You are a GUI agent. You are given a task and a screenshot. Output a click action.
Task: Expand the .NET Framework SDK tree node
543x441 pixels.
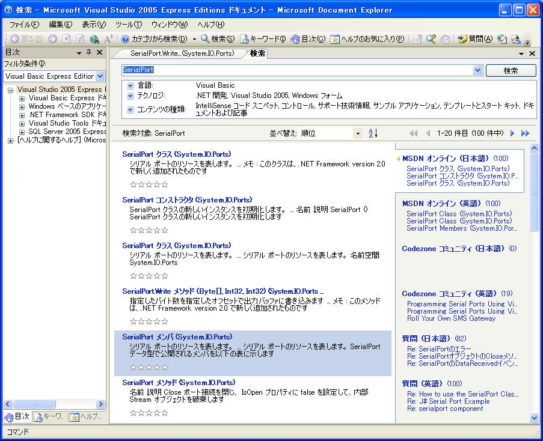pos(22,115)
